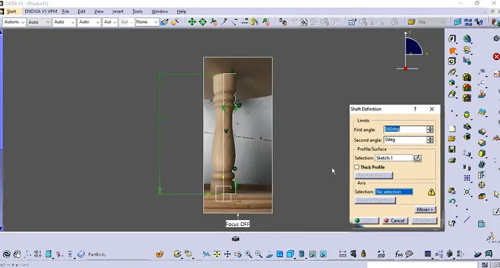Viewport: 500px width, 268px height.
Task: Click Cancel in the Shaft Definition dialog
Action: click(395, 221)
